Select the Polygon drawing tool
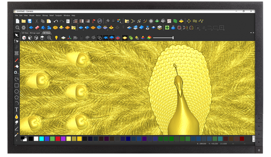Viewport: 271px width, 157px height. coord(17,97)
